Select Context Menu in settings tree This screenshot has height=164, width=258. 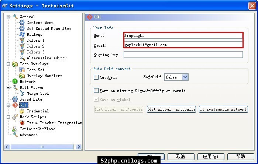[40, 22]
